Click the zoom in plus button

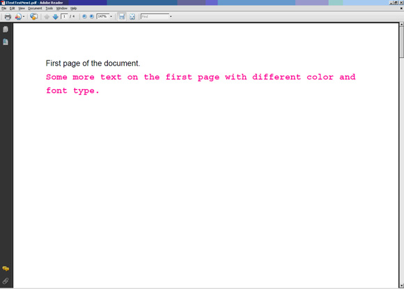92,17
